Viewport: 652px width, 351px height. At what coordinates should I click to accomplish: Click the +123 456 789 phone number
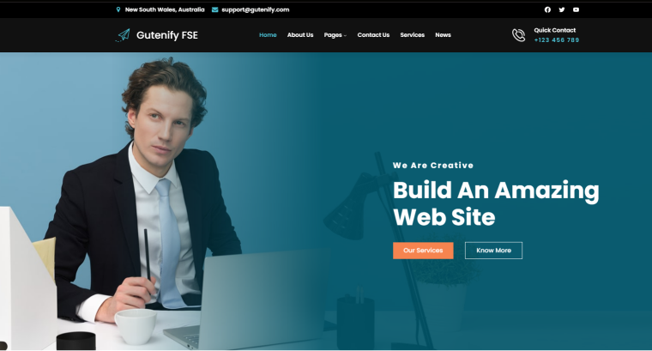pos(557,40)
